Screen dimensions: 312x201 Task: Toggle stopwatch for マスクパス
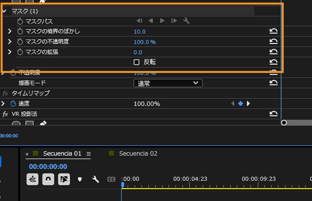(20, 21)
